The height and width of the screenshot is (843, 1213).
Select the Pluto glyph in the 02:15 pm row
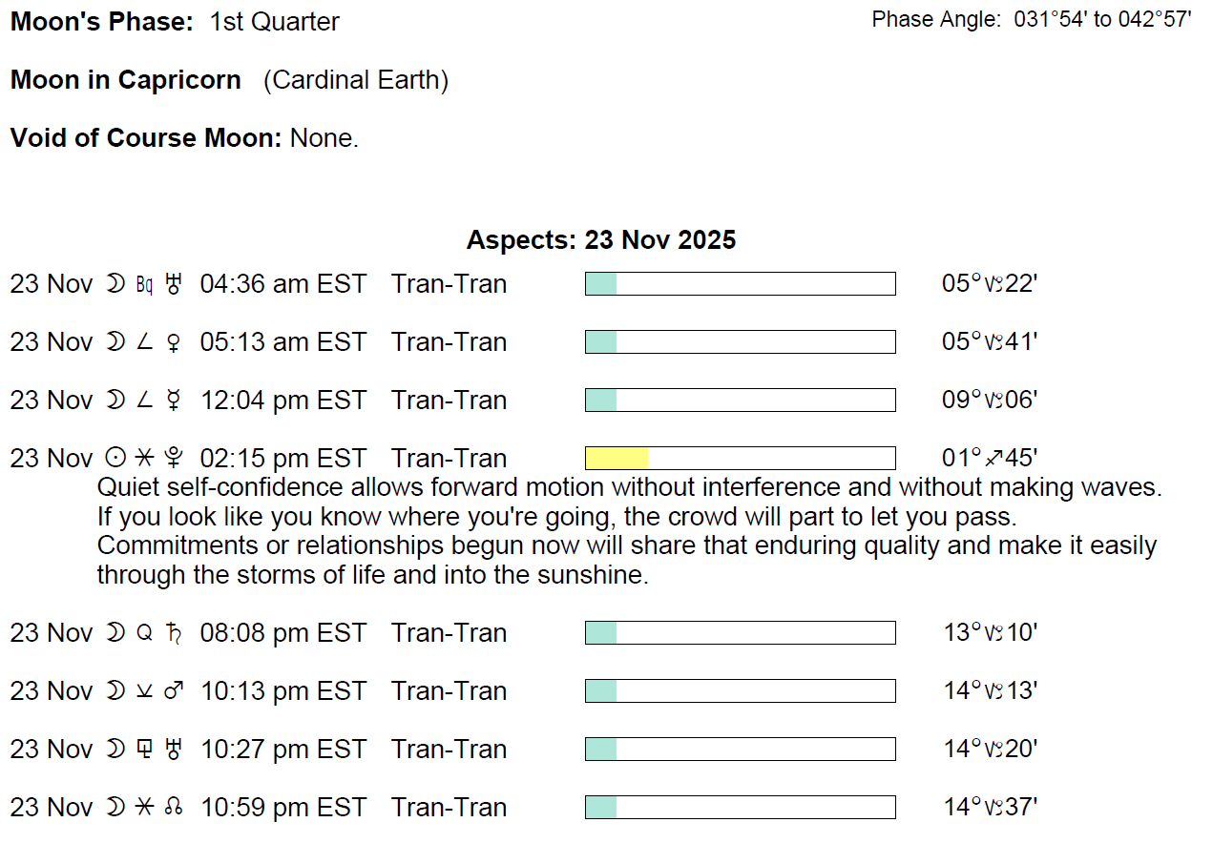[174, 459]
